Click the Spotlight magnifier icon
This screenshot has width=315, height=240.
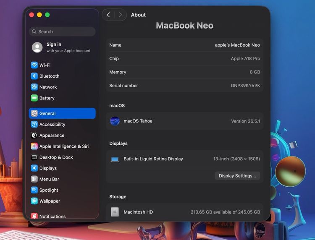click(x=34, y=190)
